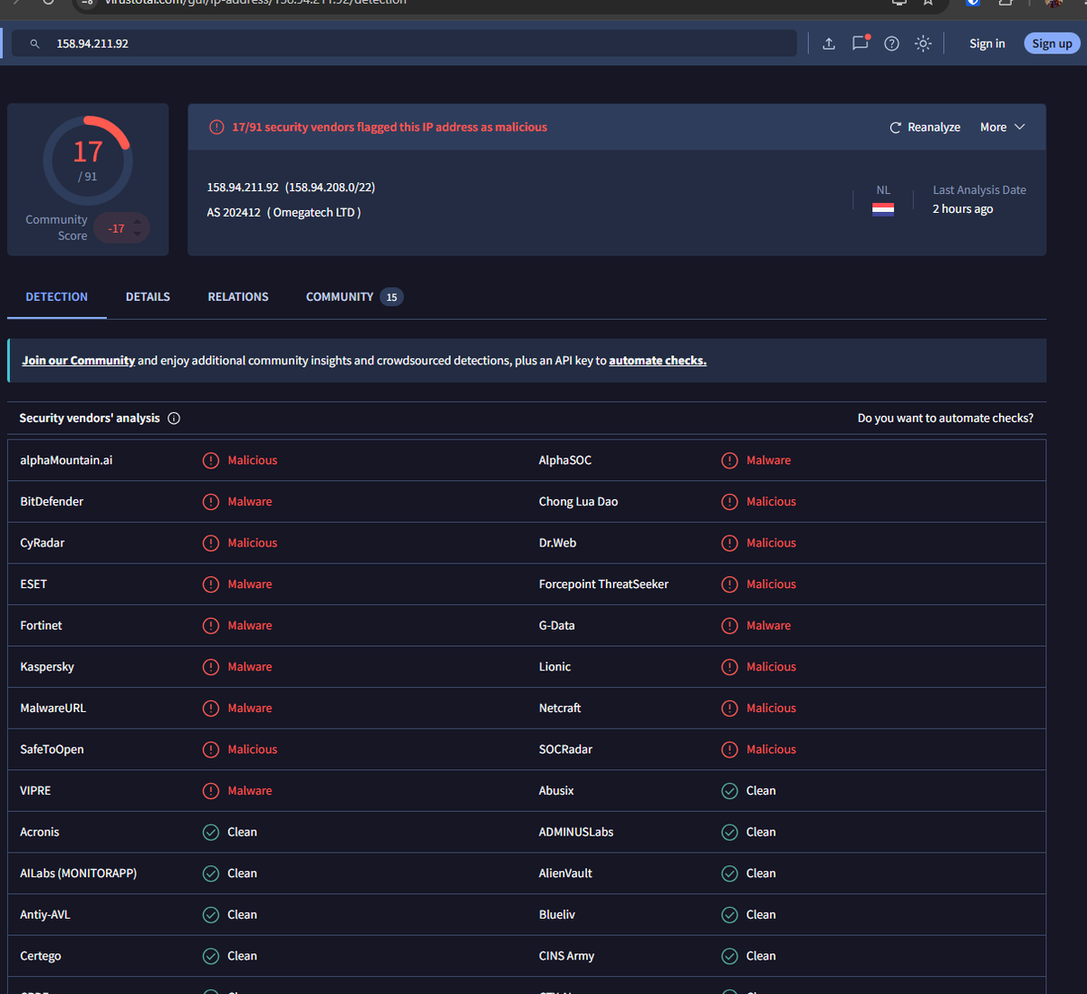
Task: Click the Netherlands flag icon
Action: click(883, 209)
